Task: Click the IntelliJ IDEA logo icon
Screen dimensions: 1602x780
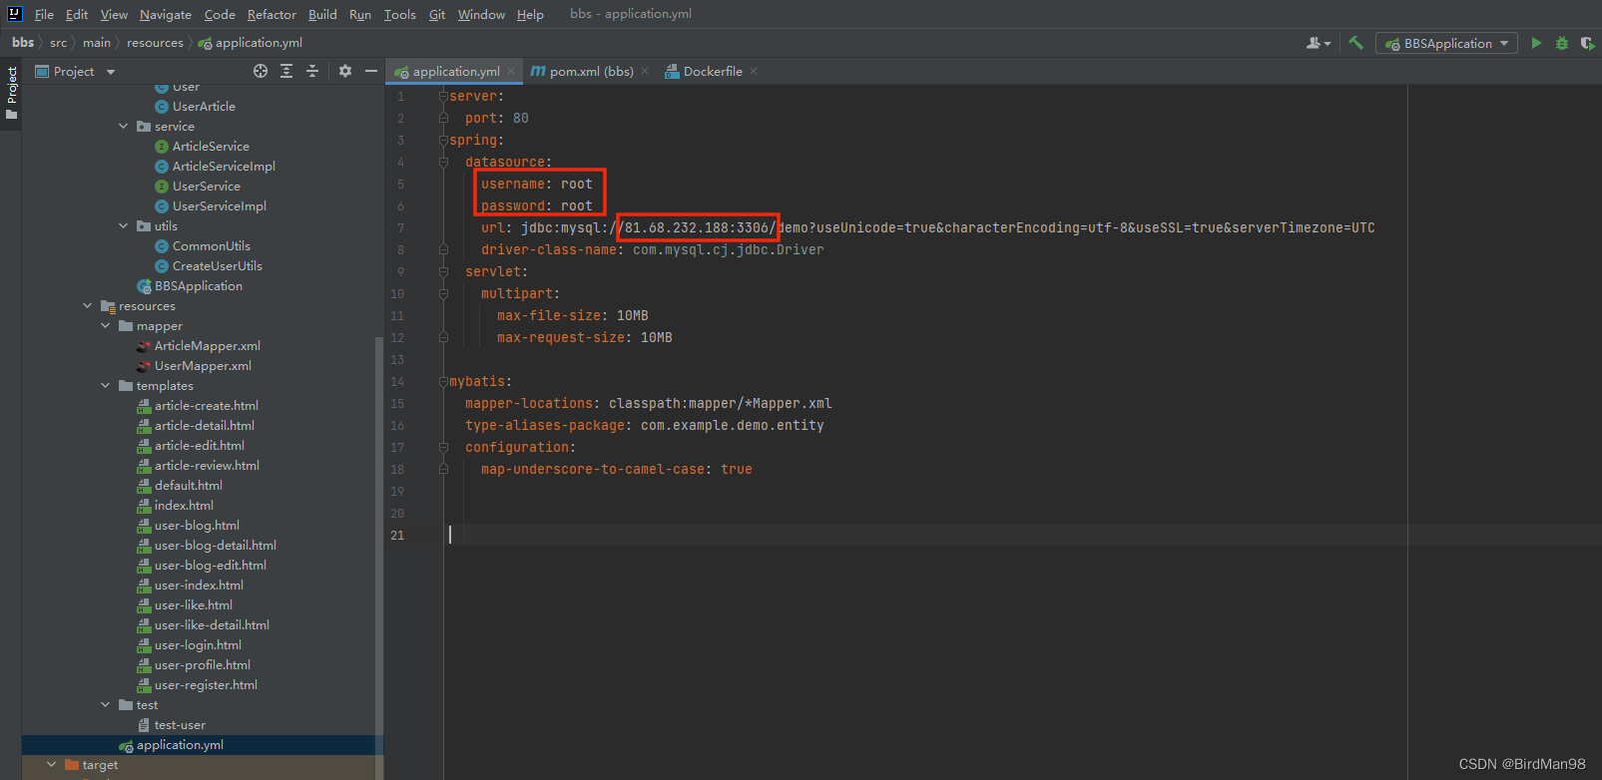Action: [x=14, y=14]
